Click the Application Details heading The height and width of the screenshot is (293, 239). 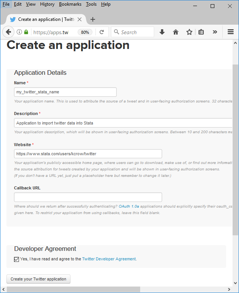pos(40,72)
